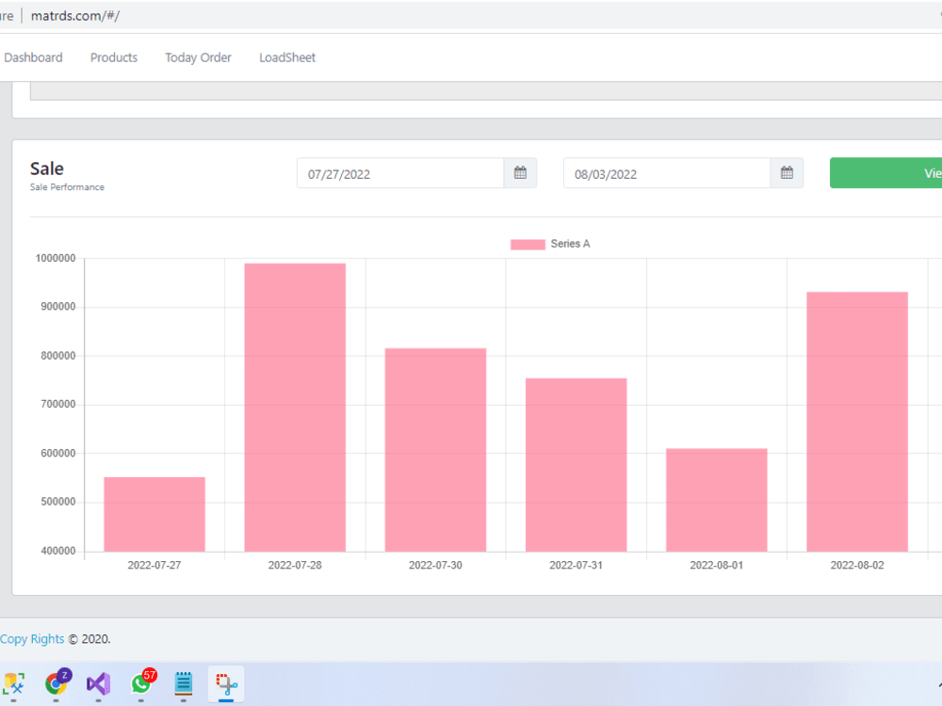Open the start date calendar picker

520,173
